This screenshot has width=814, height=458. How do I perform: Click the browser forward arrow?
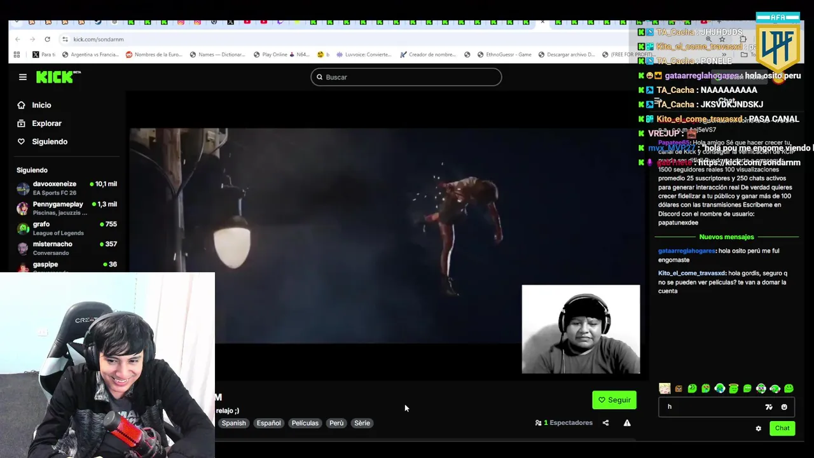[32, 39]
